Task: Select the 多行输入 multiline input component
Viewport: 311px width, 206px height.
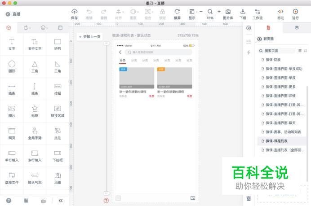Action: (x=35, y=156)
